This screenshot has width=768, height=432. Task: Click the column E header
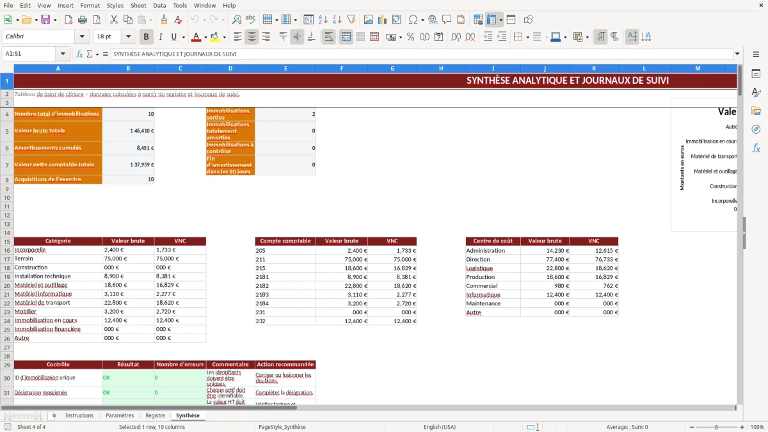point(285,68)
